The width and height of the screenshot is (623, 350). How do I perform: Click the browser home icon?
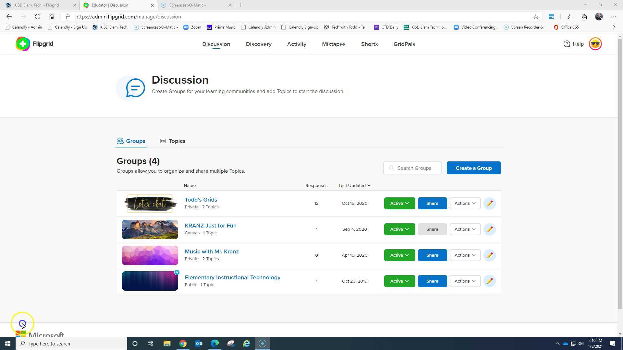pyautogui.click(x=52, y=17)
